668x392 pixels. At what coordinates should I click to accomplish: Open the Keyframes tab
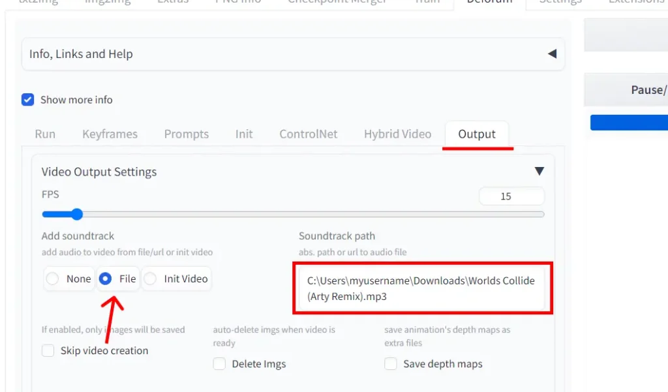(x=110, y=134)
